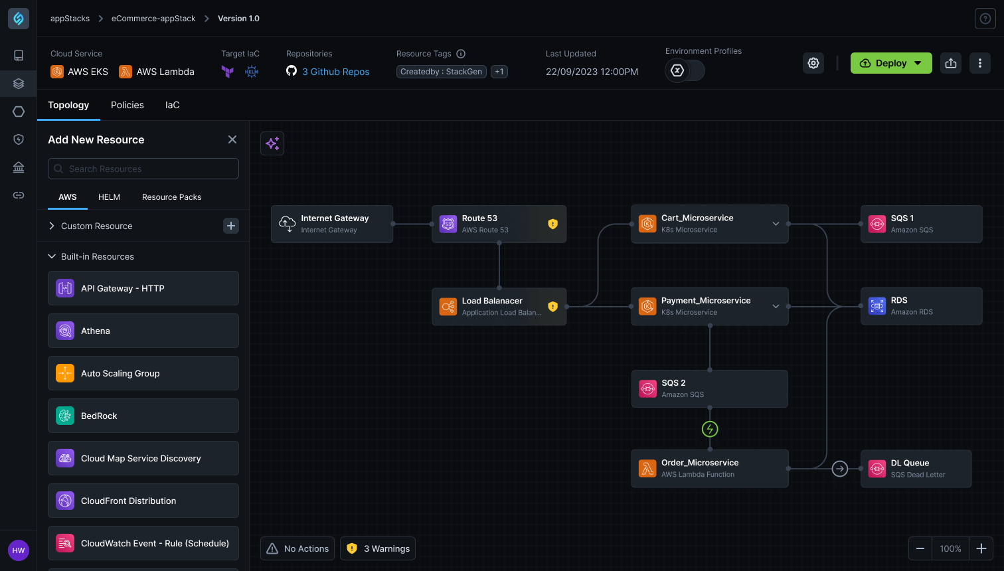Click the HW user avatar
Screen dimensions: 1004x571
click(19, 550)
